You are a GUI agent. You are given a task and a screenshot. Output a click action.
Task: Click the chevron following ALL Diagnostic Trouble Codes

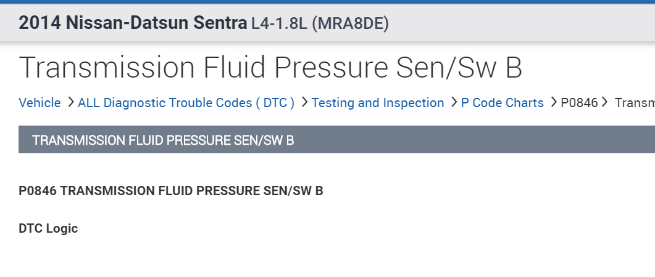click(304, 103)
